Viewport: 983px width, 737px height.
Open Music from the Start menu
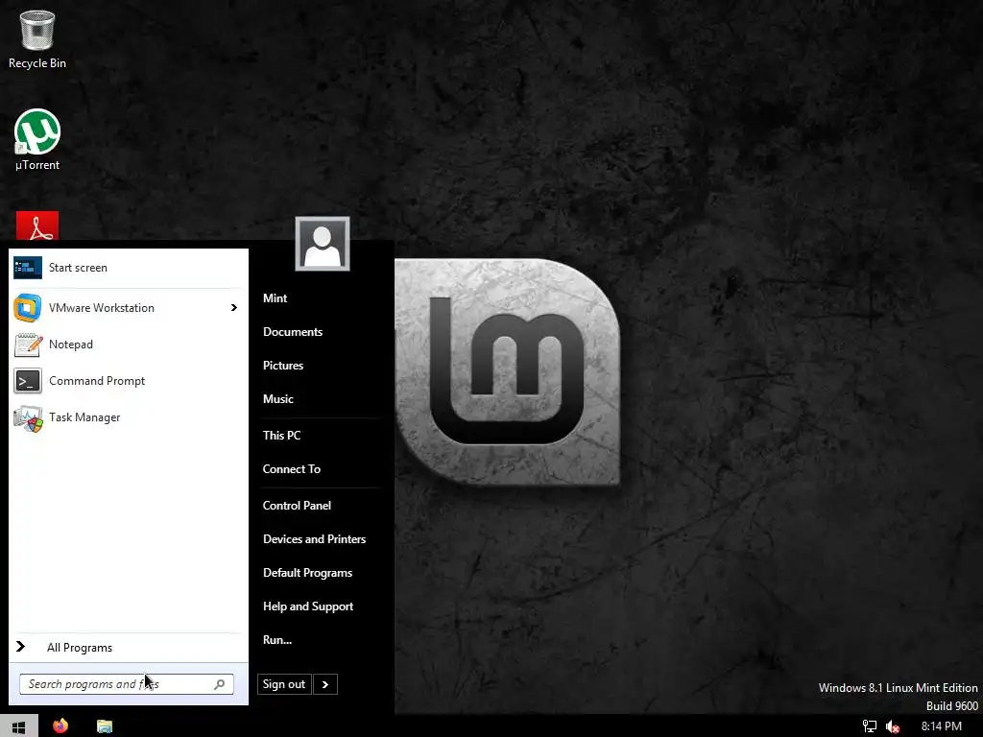click(x=277, y=399)
